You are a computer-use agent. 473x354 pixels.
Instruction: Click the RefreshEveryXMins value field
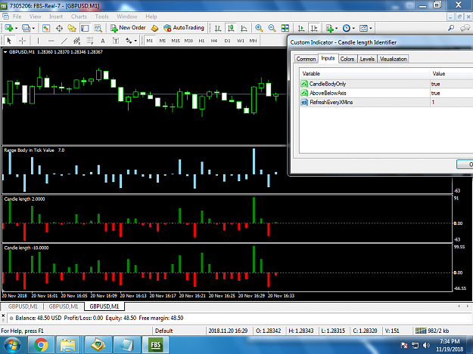[x=451, y=102]
